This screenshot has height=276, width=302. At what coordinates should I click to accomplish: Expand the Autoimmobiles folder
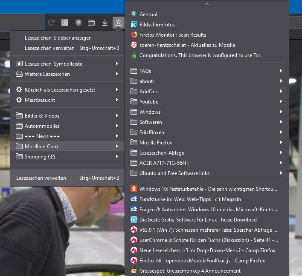tap(67, 126)
